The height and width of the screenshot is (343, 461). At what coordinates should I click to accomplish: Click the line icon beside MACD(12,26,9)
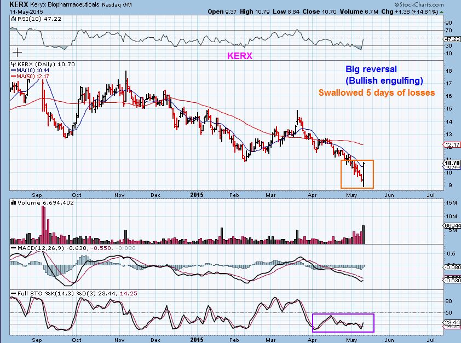pyautogui.click(x=13, y=248)
